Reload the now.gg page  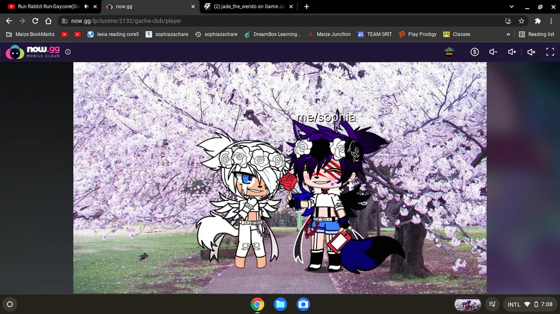(35, 21)
